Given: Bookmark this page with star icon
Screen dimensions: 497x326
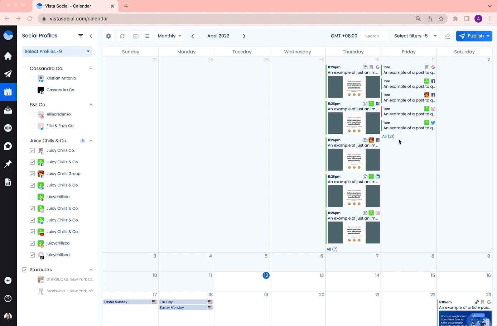Looking at the screenshot, I should click(x=441, y=19).
